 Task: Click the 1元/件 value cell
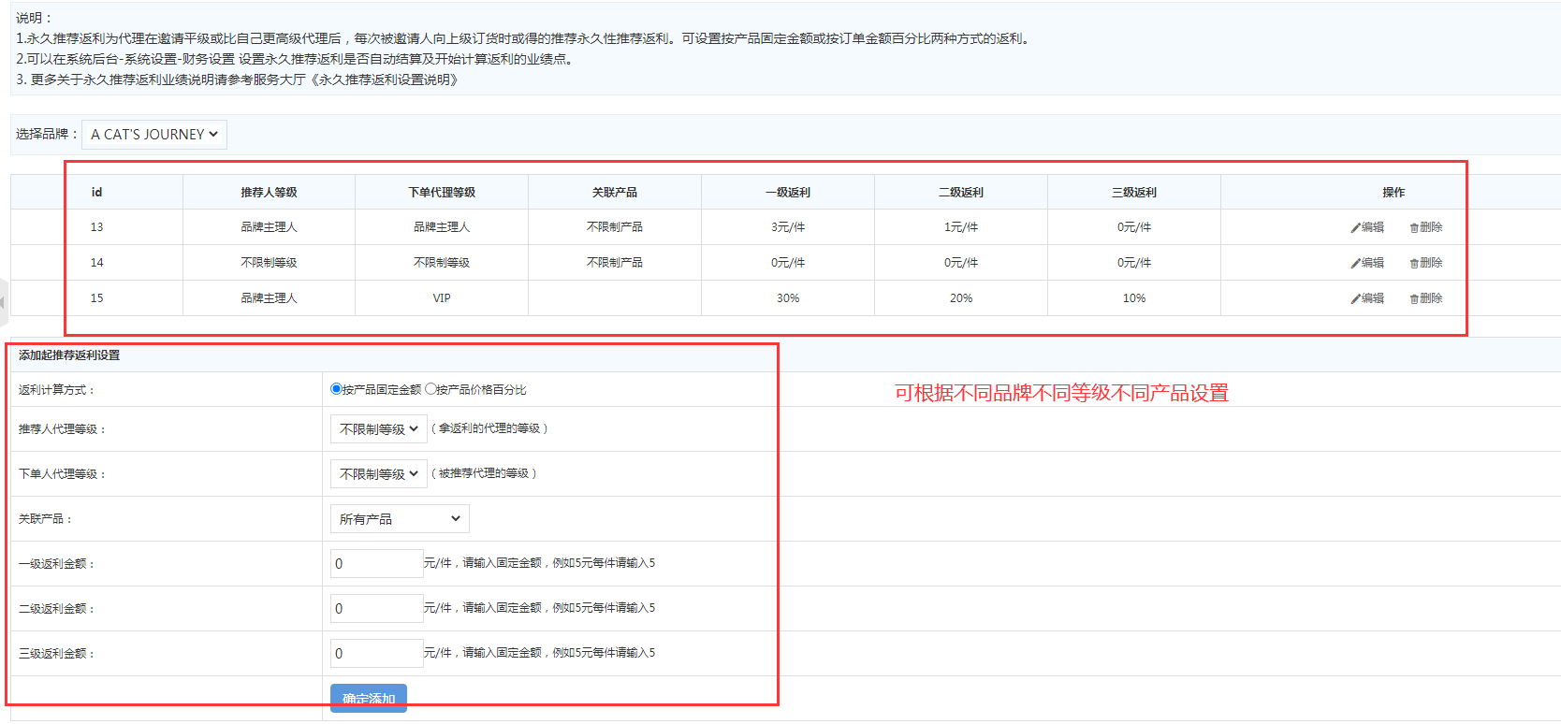pyautogui.click(x=961, y=227)
